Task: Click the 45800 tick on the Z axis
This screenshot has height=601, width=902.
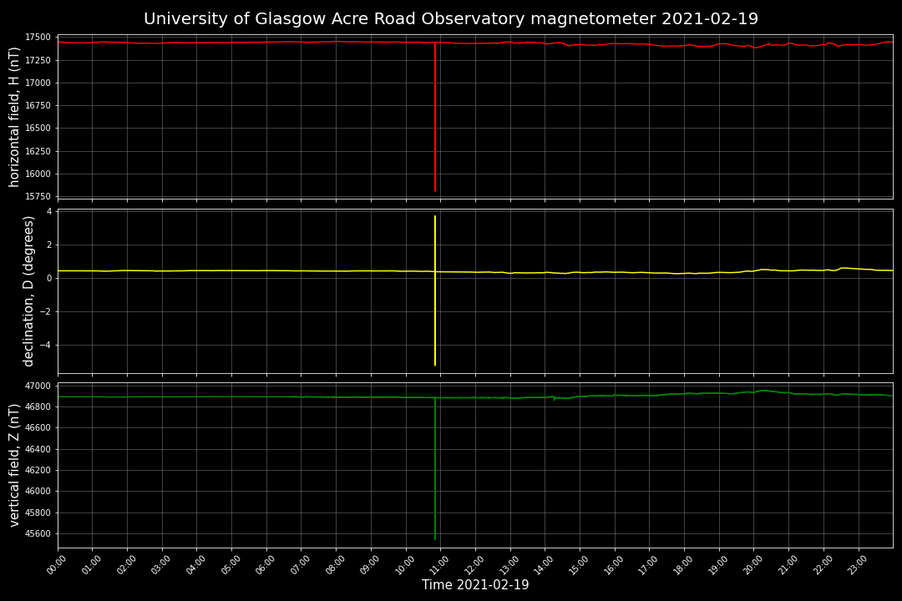Action: coord(38,513)
